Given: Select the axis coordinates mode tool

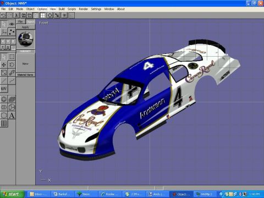Looking at the screenshot, I should click(4, 32).
